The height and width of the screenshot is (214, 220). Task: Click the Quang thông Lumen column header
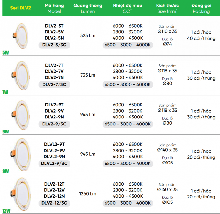(88, 8)
